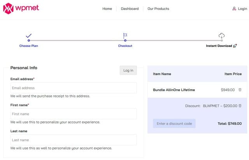Go to the Dashboard menu item

click(x=130, y=9)
